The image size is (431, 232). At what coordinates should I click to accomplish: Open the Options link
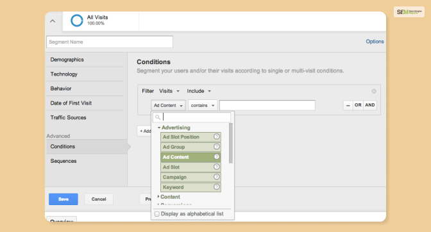pos(375,42)
